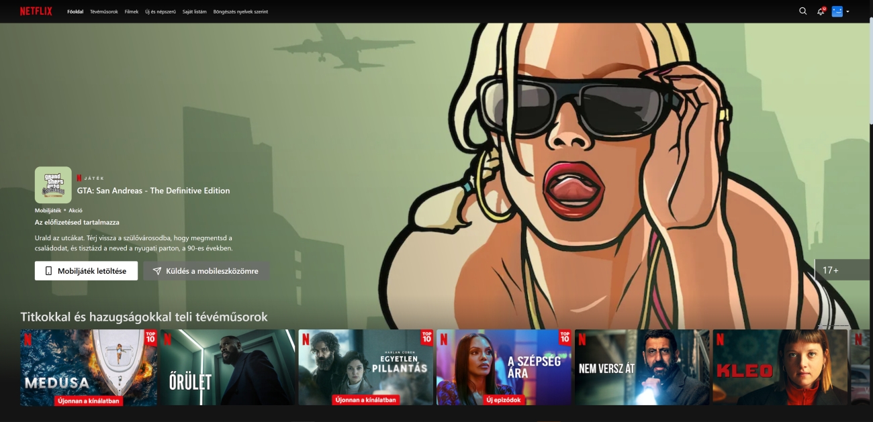Expand the profile menu caret arrow
This screenshot has height=422, width=873.
point(847,11)
